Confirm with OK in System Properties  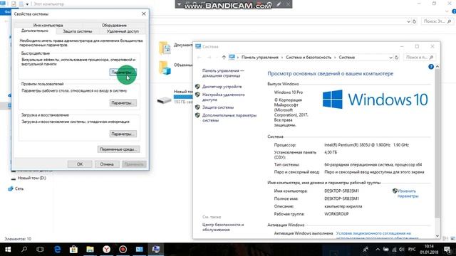pos(80,164)
